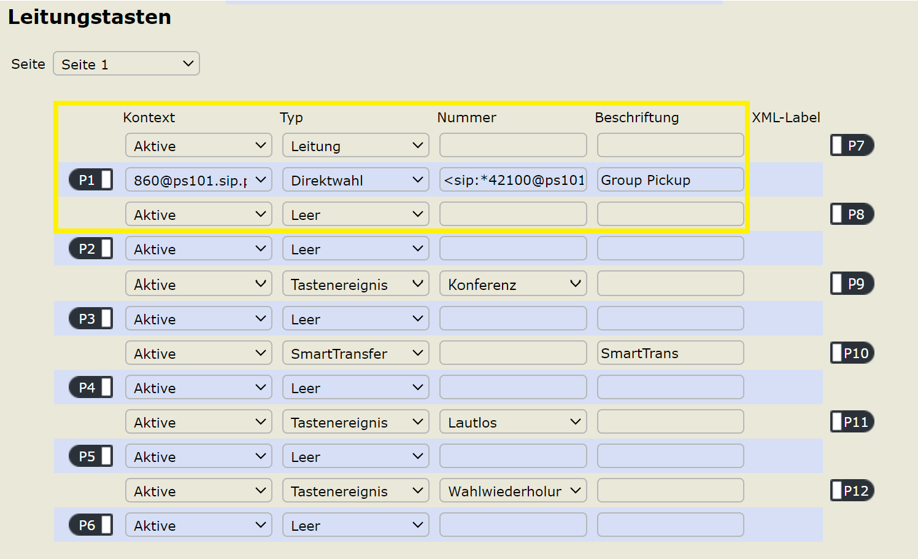Click the P2 key icon
Viewport: 918px width, 559px height.
[91, 249]
